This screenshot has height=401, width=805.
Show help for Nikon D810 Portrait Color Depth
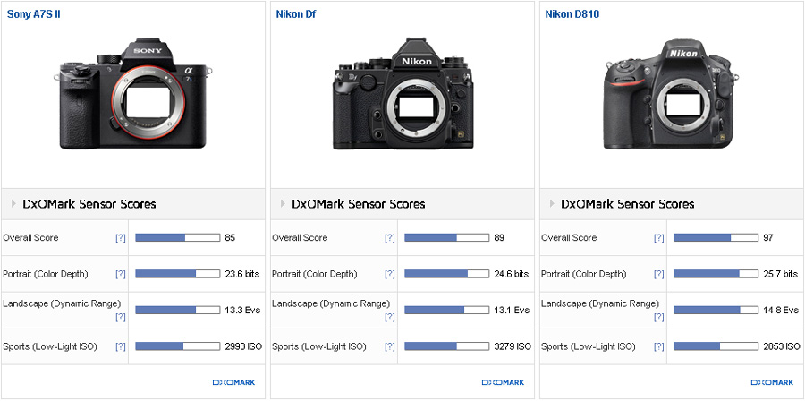coord(658,274)
